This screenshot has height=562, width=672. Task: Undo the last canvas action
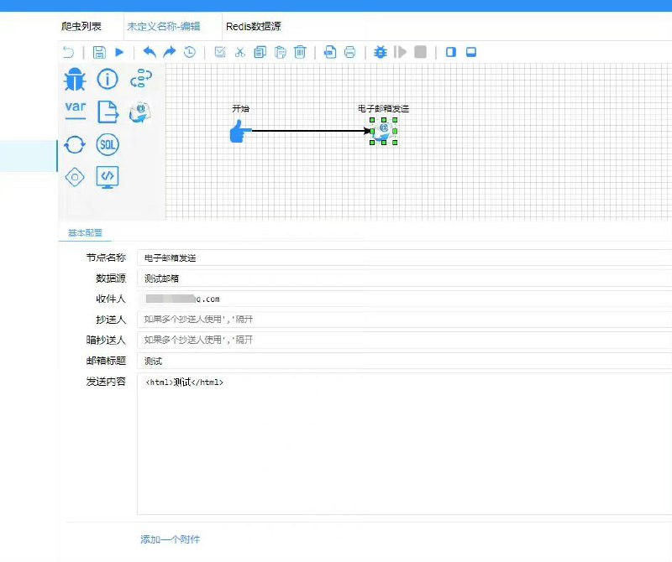click(x=150, y=52)
